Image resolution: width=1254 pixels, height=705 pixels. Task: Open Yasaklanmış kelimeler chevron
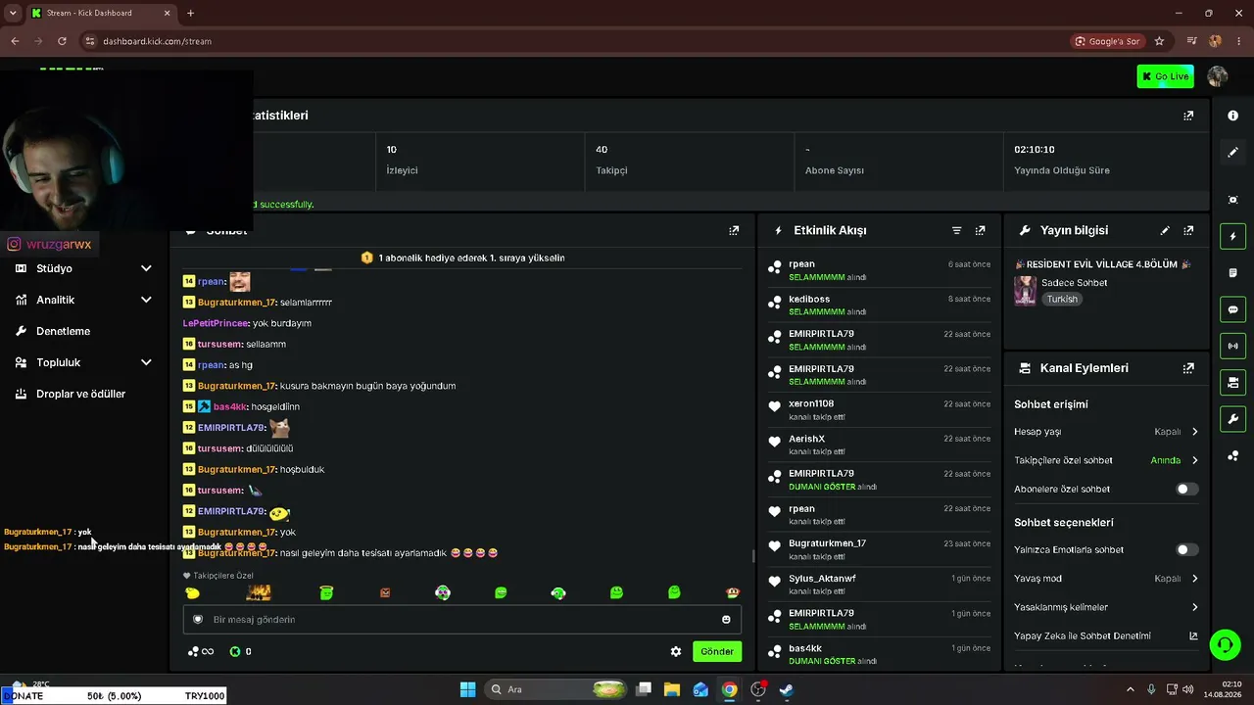tap(1194, 607)
